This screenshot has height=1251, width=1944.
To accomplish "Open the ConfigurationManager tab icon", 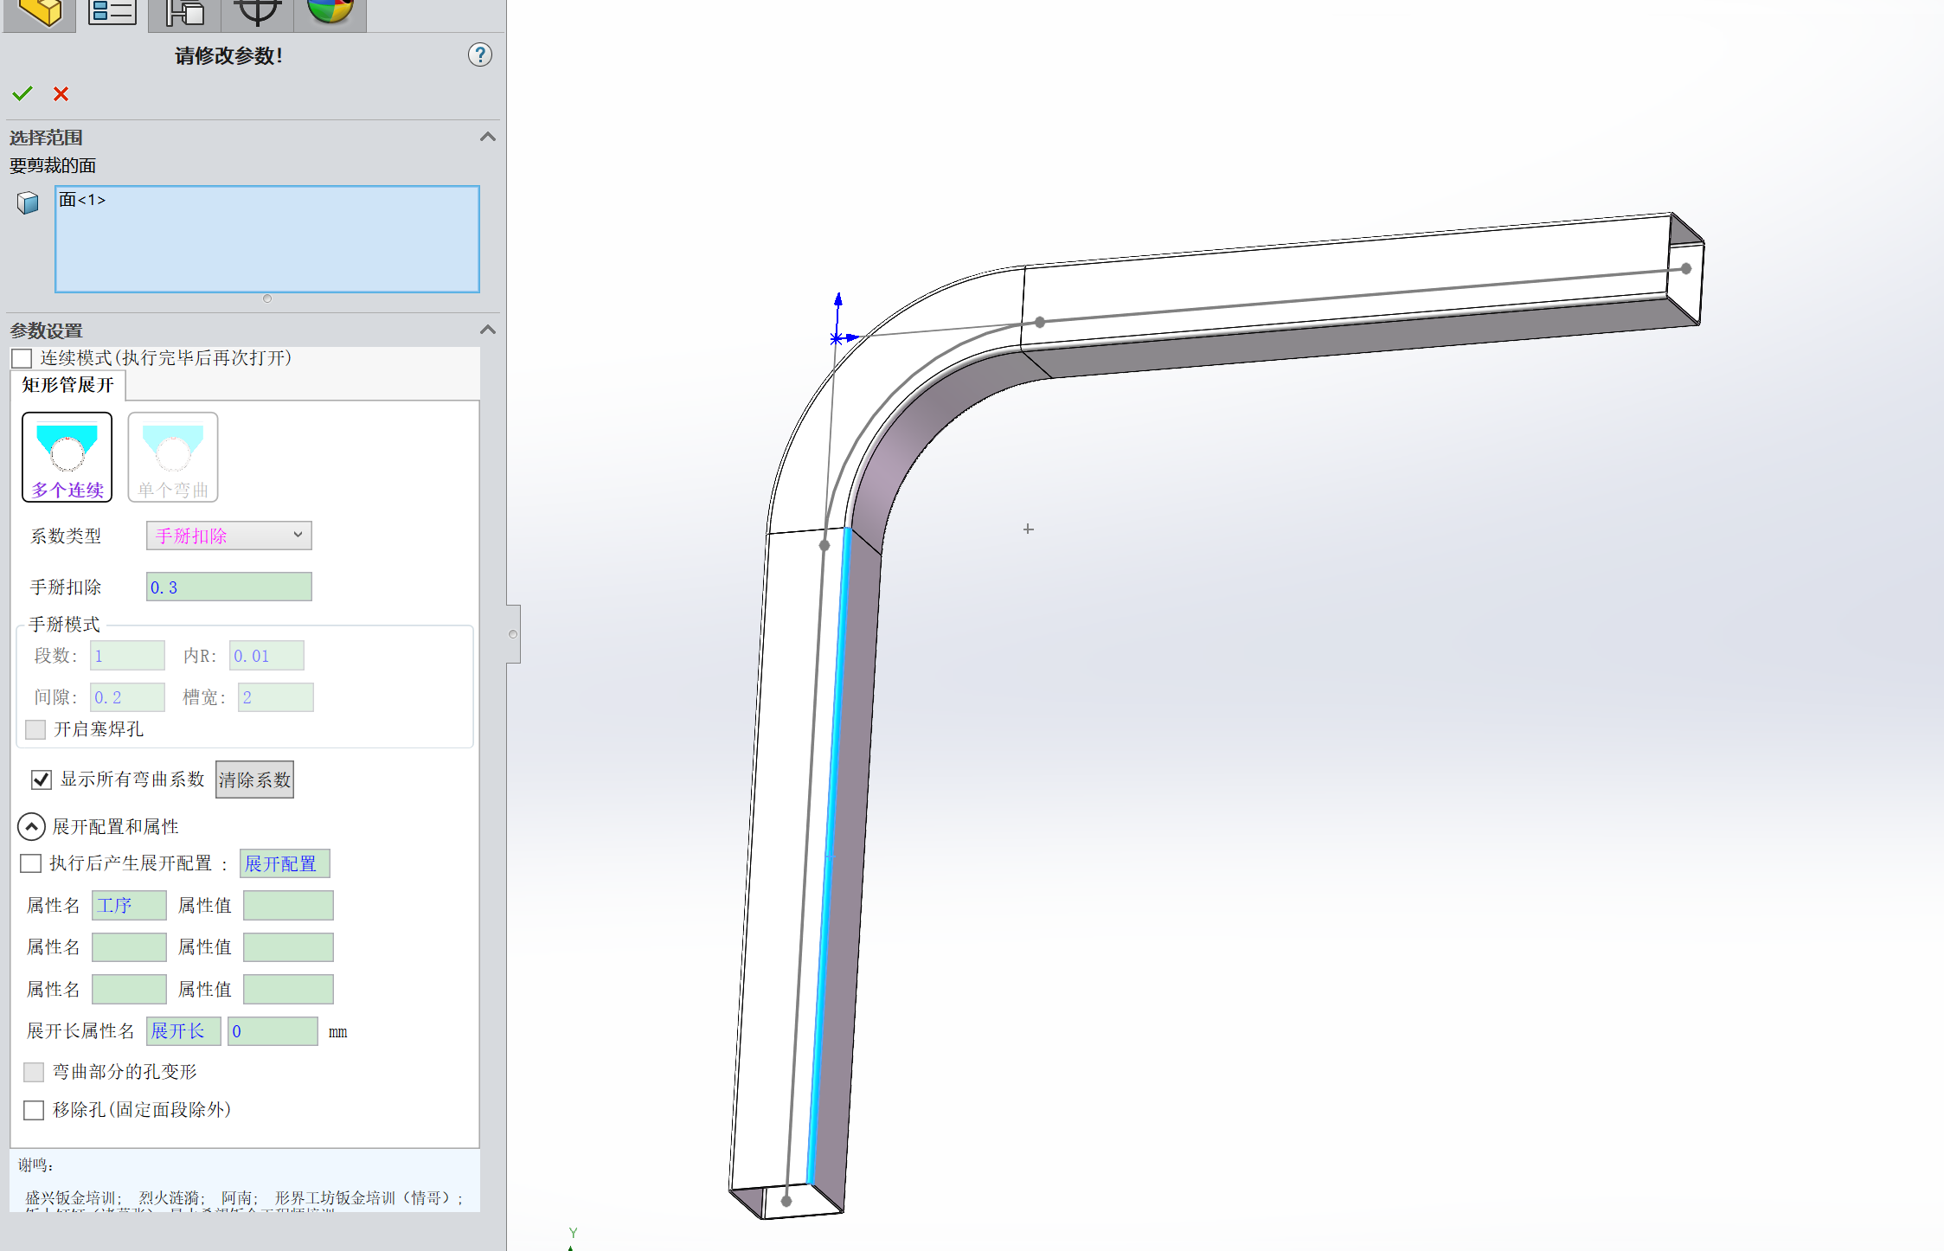I will [x=185, y=13].
